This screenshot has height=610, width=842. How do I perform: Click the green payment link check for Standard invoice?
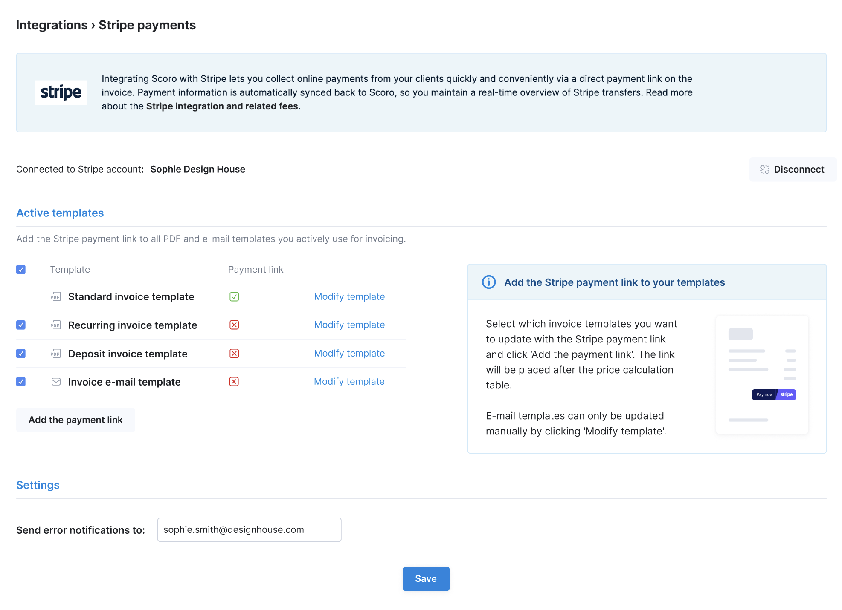(234, 297)
